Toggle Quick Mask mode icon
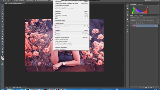 [x=2, y=62]
